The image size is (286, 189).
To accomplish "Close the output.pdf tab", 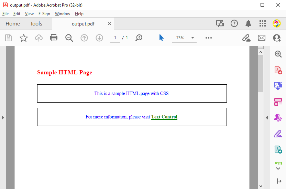I will (109, 23).
